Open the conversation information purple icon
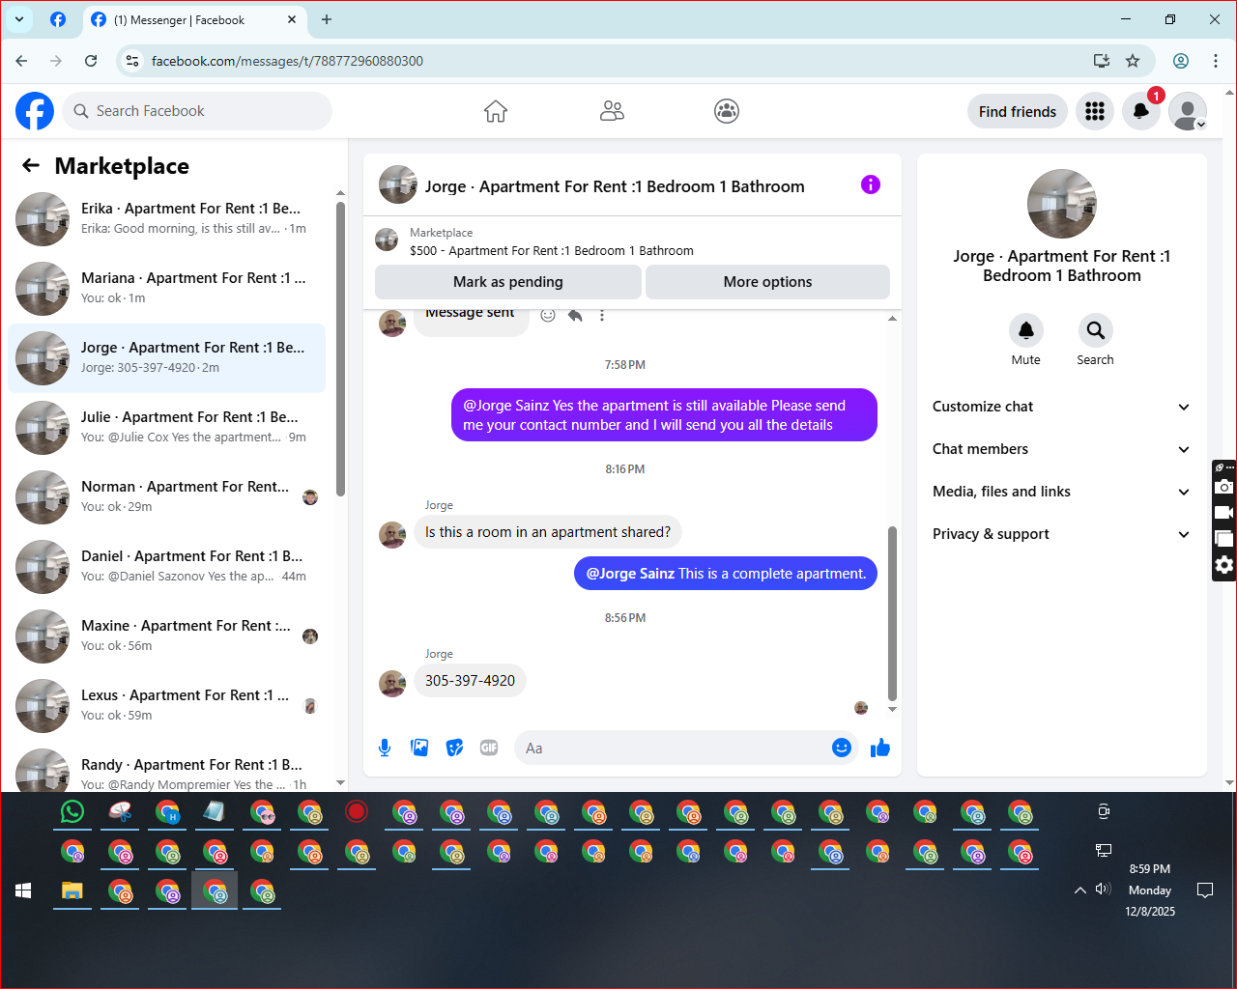 871,184
